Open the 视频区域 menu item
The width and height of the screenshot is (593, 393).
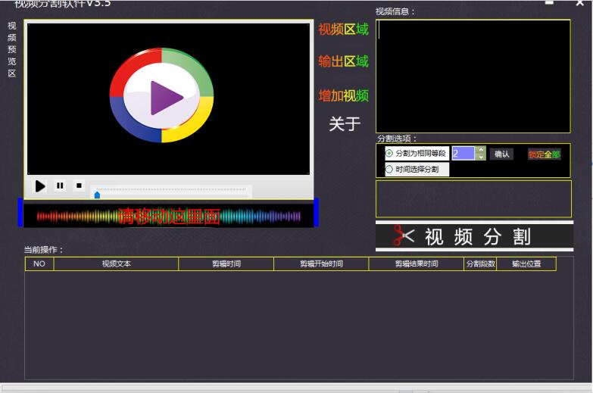click(x=343, y=30)
